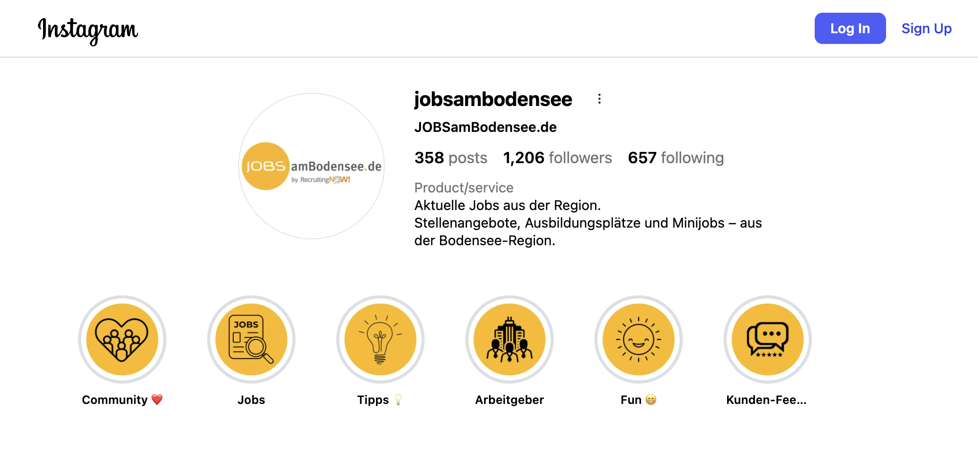Open the Fun smiling sun highlight
The width and height of the screenshot is (978, 464).
[x=639, y=339]
